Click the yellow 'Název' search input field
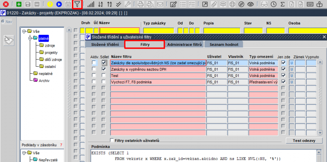The image size is (327, 162). click(119, 31)
